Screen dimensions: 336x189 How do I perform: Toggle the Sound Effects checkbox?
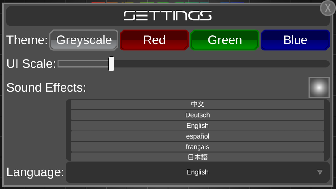(319, 87)
